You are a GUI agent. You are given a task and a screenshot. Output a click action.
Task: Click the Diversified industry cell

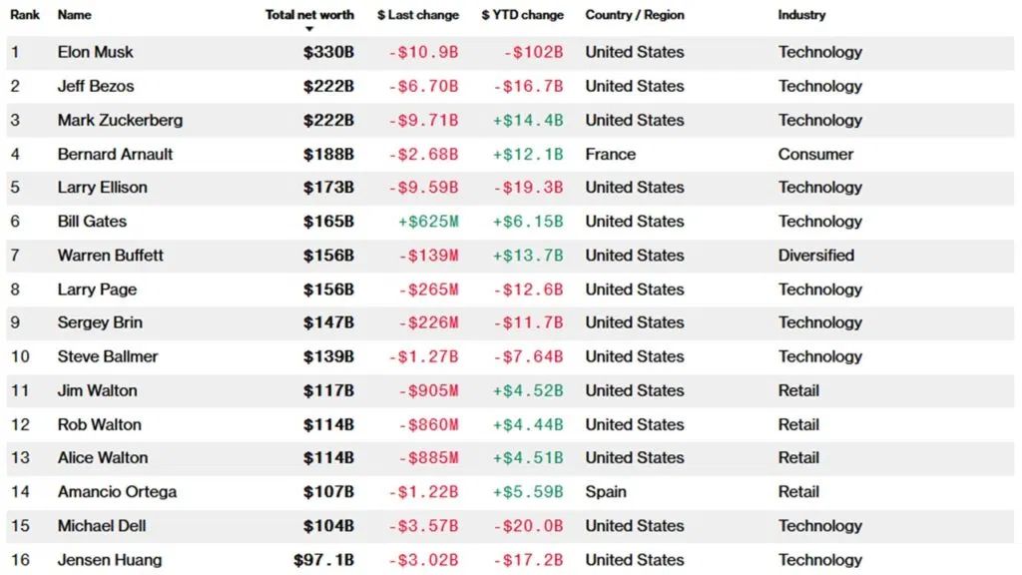[815, 255]
